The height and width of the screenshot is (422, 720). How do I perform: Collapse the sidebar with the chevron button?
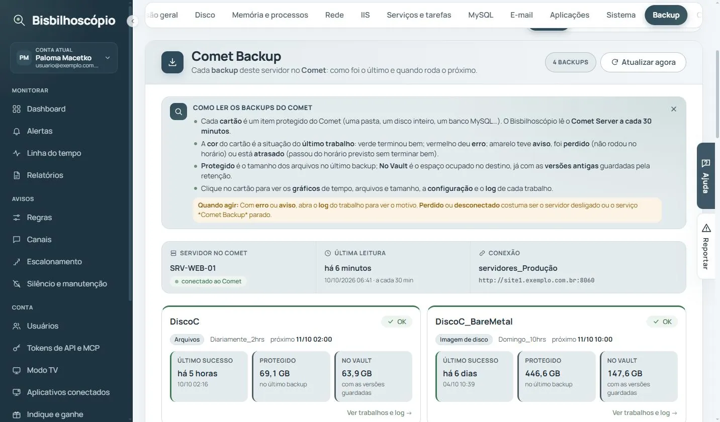(132, 21)
